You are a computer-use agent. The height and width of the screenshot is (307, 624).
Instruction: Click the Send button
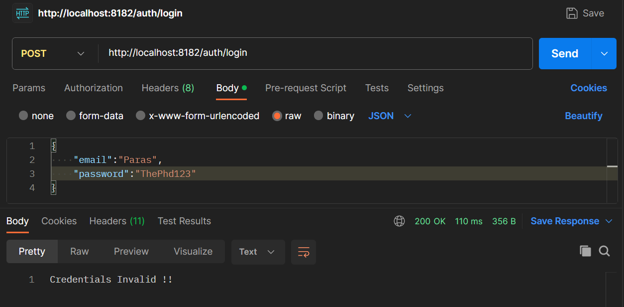coord(564,53)
